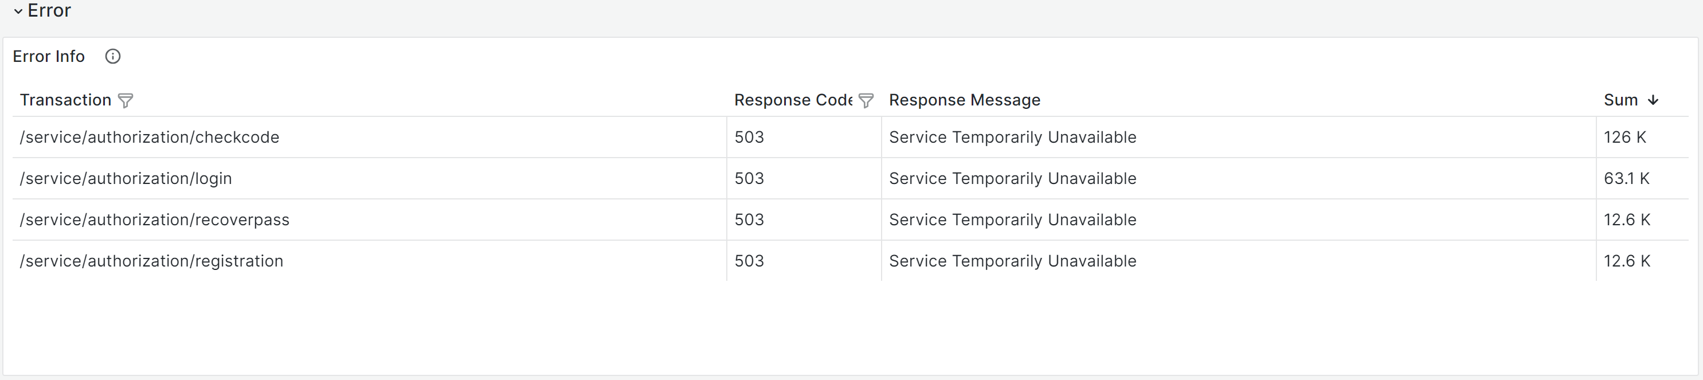Click the 503 code in checkcode row
Screen dimensions: 1703x380
pos(749,137)
